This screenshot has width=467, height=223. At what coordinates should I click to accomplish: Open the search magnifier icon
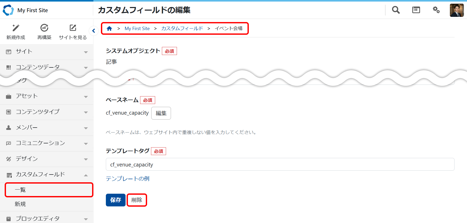[396, 10]
